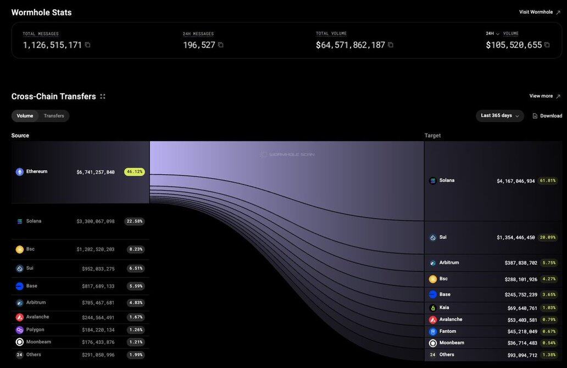Click the Source column header

point(20,136)
